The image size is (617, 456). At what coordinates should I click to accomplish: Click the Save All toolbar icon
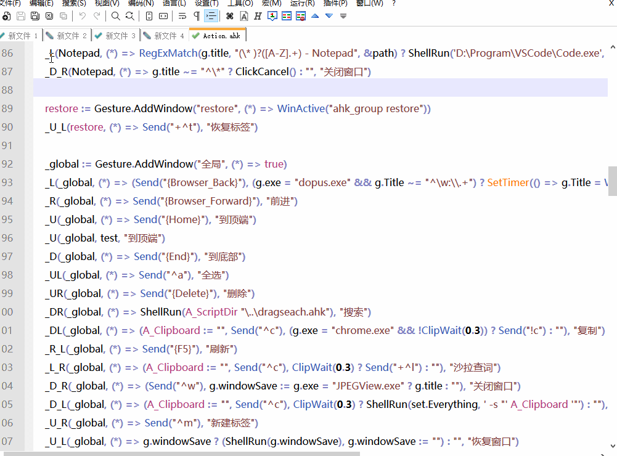[35, 16]
